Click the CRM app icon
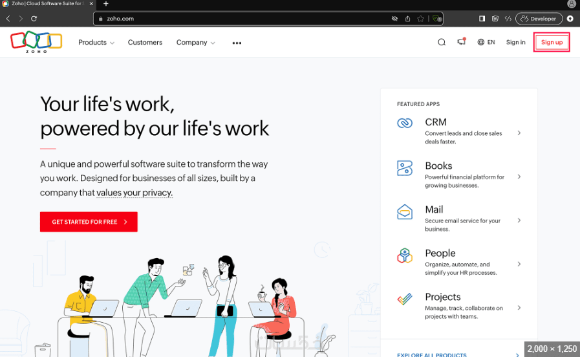Viewport: 580px width, 357px height. pyautogui.click(x=405, y=123)
